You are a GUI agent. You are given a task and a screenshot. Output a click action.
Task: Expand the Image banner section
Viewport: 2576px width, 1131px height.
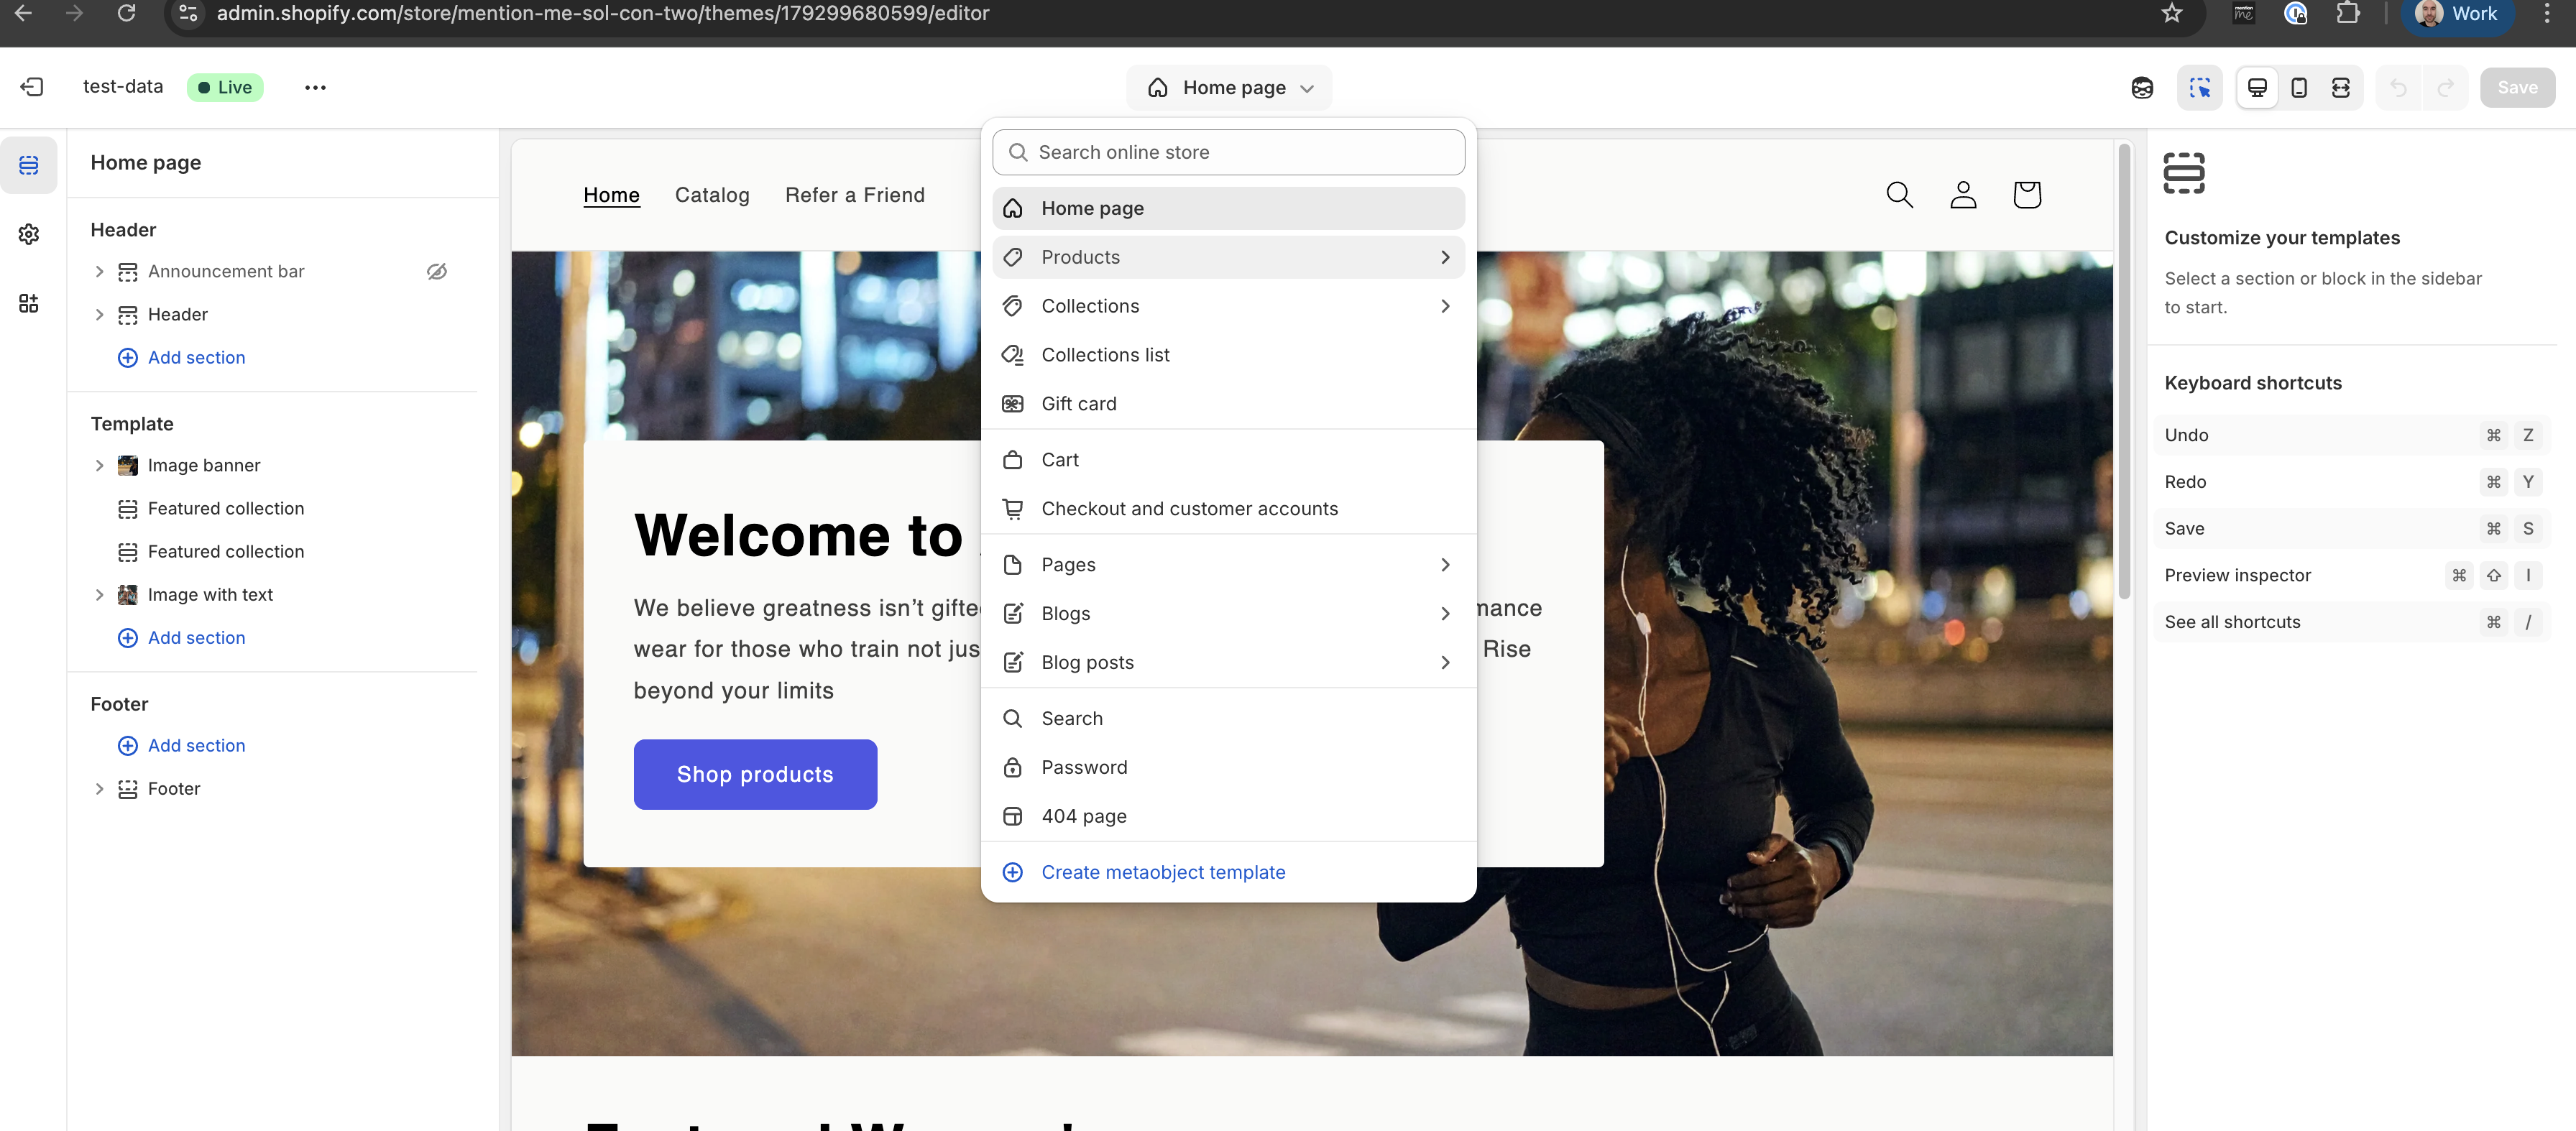point(99,465)
